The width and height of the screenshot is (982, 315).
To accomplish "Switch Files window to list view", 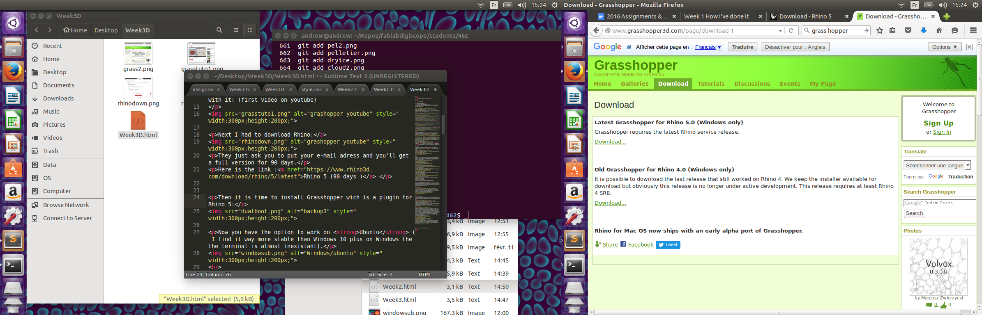I will 236,30.
